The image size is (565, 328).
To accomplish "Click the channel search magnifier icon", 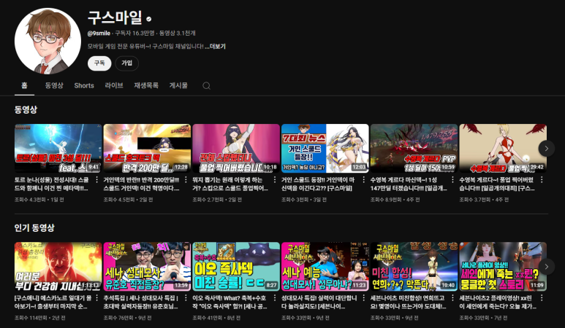I will (206, 85).
